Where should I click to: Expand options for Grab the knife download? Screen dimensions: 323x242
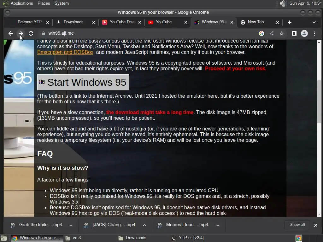tap(71, 225)
